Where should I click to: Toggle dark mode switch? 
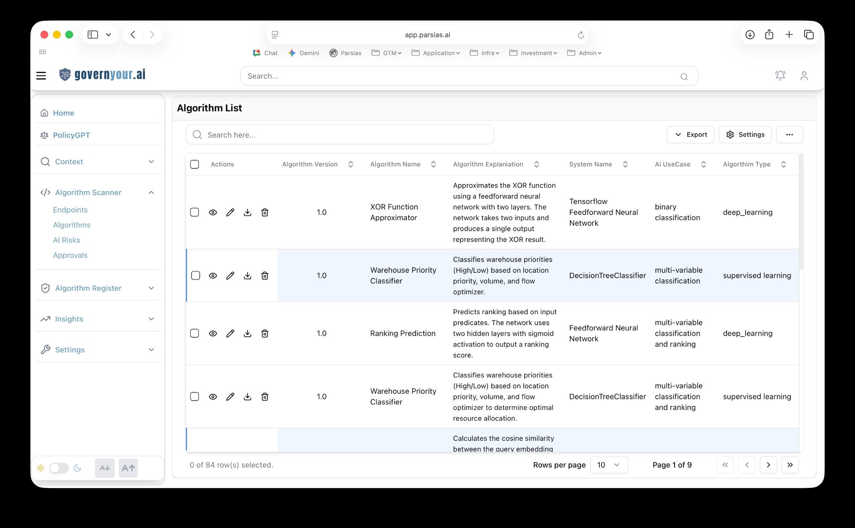pos(59,468)
